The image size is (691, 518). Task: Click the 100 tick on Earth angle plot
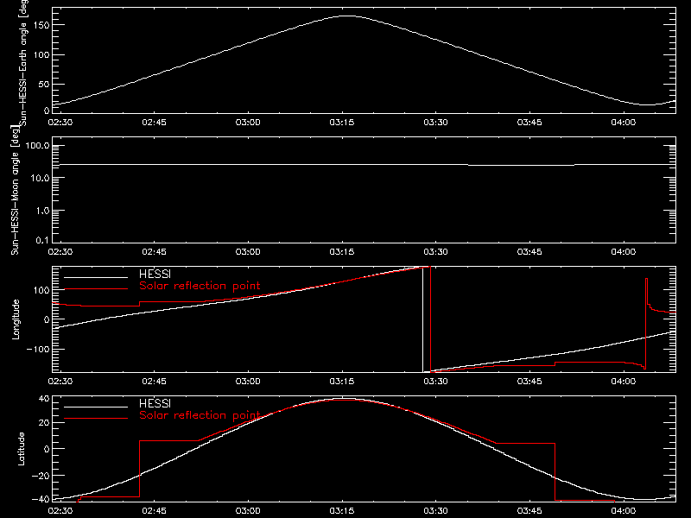(x=41, y=55)
